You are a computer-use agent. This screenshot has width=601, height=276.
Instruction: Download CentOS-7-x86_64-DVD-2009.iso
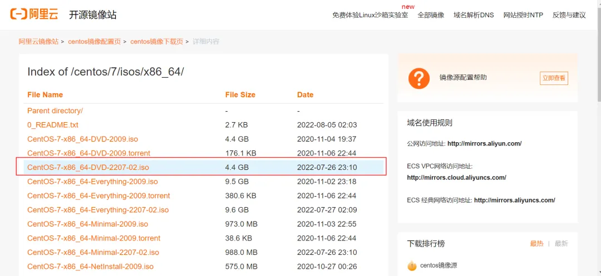[82, 139]
